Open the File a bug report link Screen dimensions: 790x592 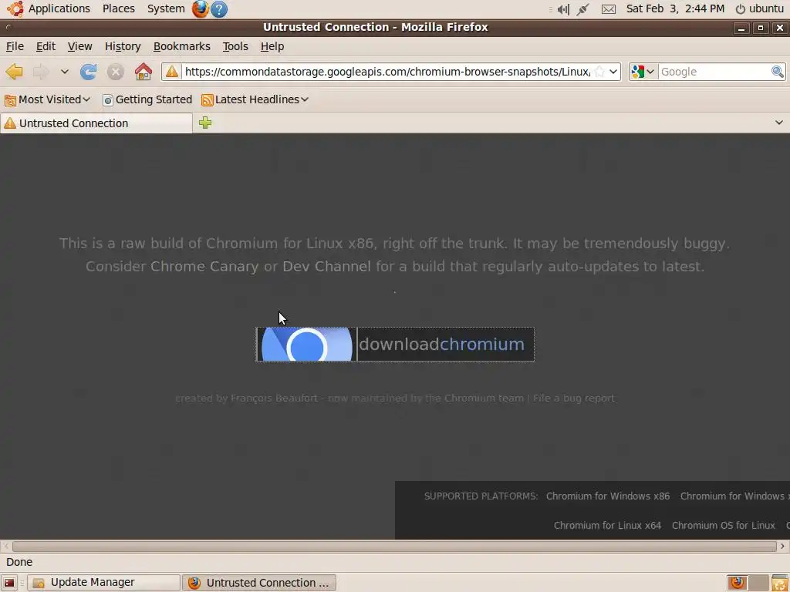click(x=574, y=399)
